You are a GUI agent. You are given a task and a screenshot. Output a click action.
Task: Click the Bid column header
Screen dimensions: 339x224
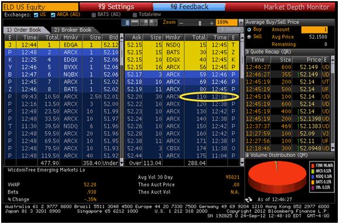110,37
